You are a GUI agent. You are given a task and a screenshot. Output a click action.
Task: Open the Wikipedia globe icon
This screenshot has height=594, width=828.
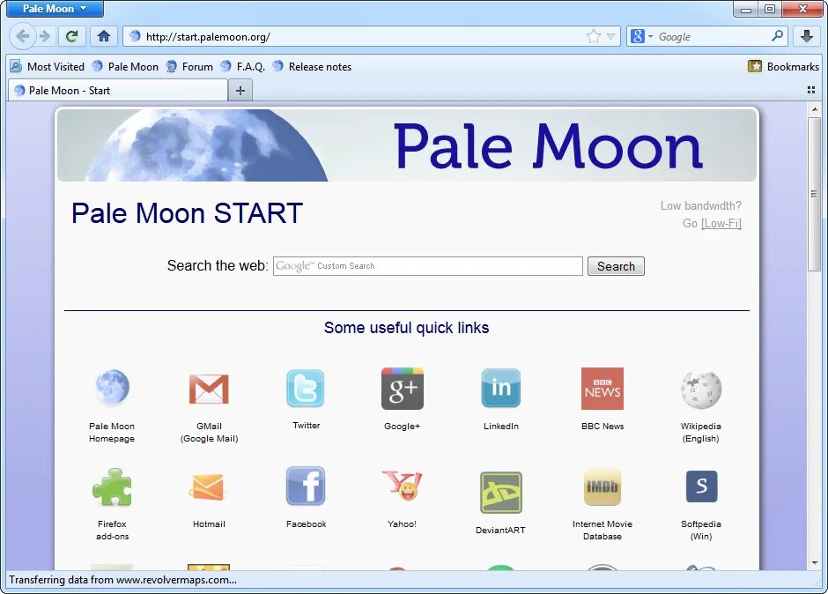pos(701,390)
